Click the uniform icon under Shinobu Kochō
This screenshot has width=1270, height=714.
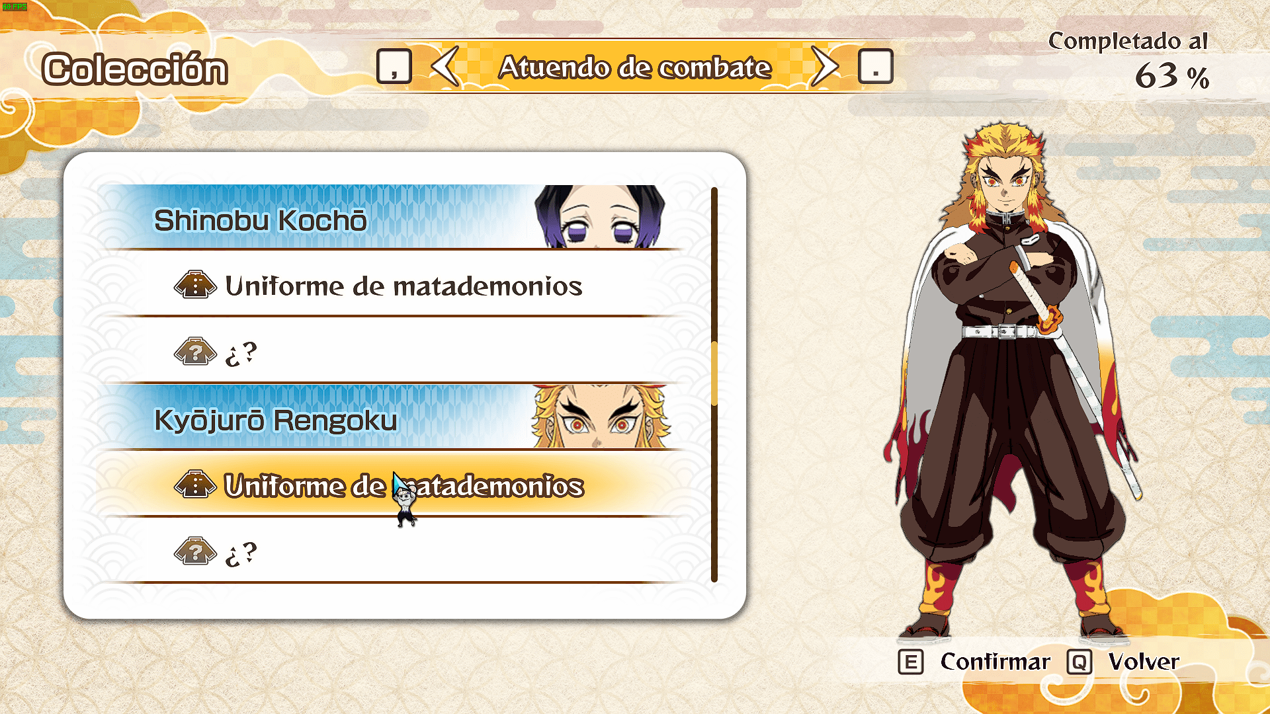pyautogui.click(x=195, y=285)
